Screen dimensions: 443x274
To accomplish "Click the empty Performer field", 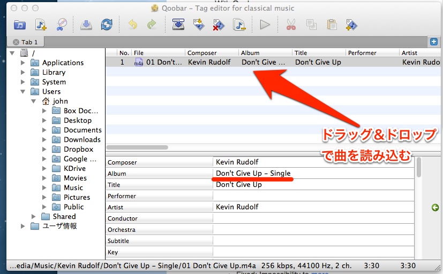I will (313, 195).
